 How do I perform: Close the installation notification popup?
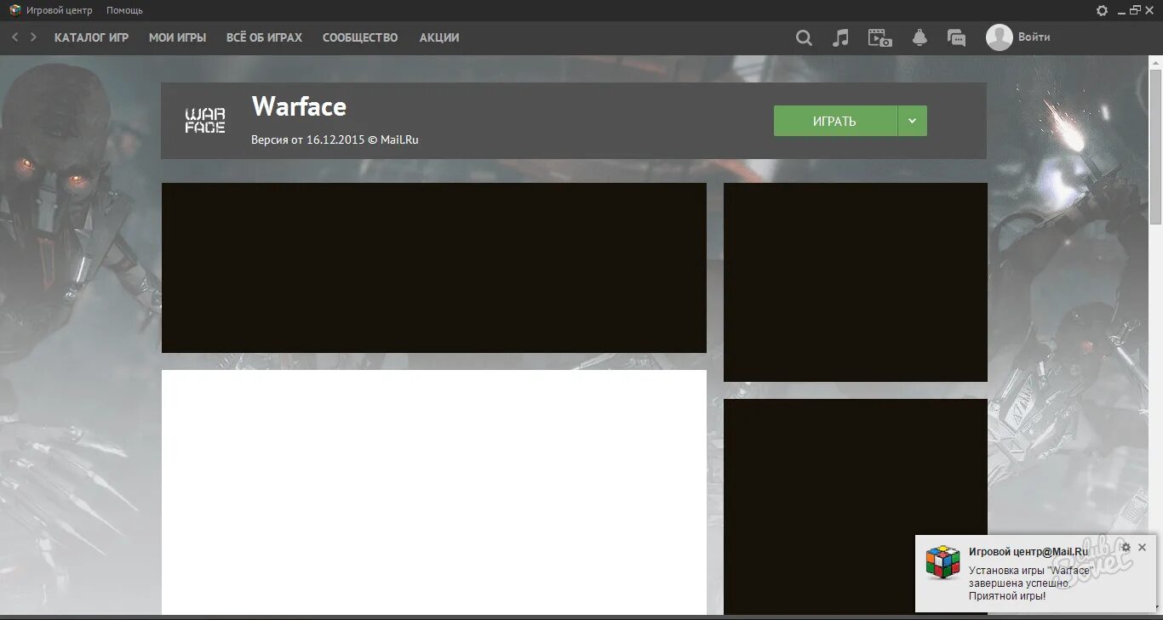click(x=1143, y=547)
